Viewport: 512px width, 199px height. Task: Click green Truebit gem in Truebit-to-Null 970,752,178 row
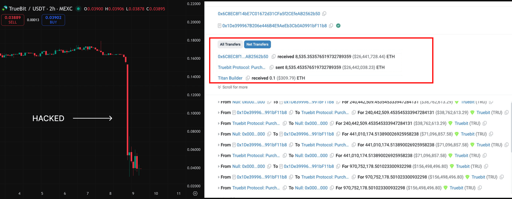[446, 187]
